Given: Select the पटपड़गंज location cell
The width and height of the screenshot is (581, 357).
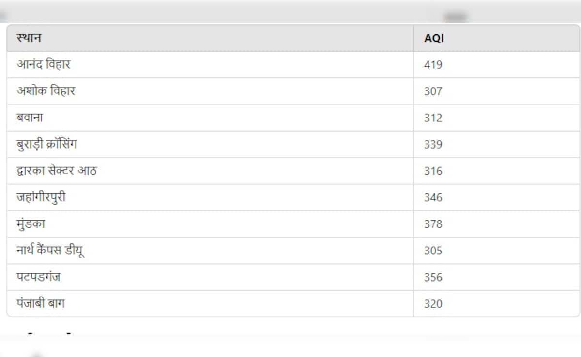Looking at the screenshot, I should tap(38, 277).
